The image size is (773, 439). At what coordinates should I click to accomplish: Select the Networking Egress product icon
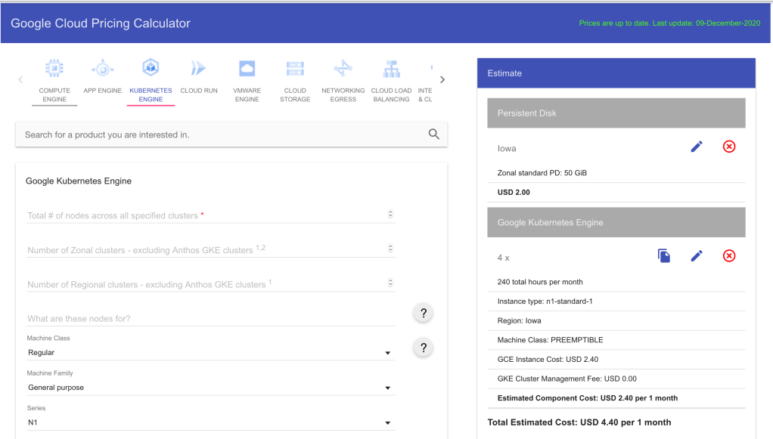coord(343,70)
